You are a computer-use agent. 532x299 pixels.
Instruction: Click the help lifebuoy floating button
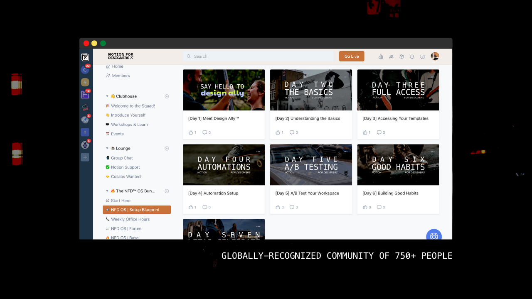(434, 236)
